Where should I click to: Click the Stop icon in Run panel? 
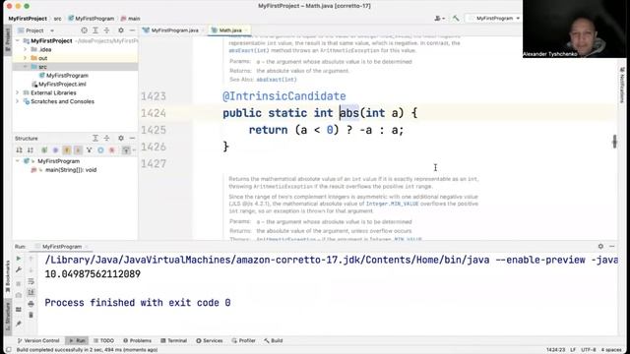click(x=19, y=284)
